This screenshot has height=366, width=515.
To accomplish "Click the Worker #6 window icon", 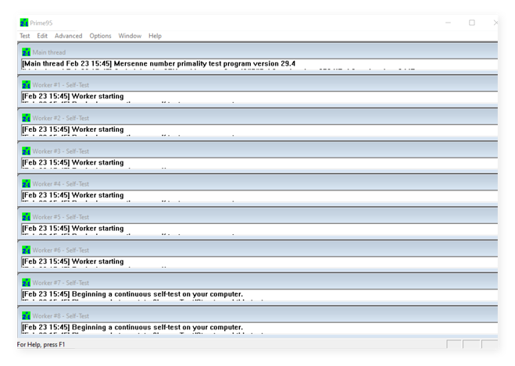I will 27,251.
